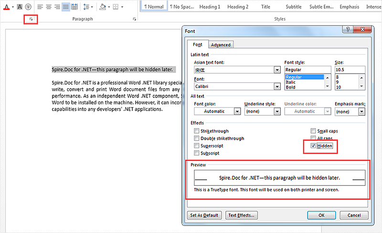Click the Cancel button
Viewport: 382px width, 233px height.
click(354, 215)
